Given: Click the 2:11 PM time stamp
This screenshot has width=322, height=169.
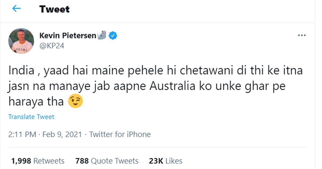Looking at the screenshot, I should coord(22,134).
